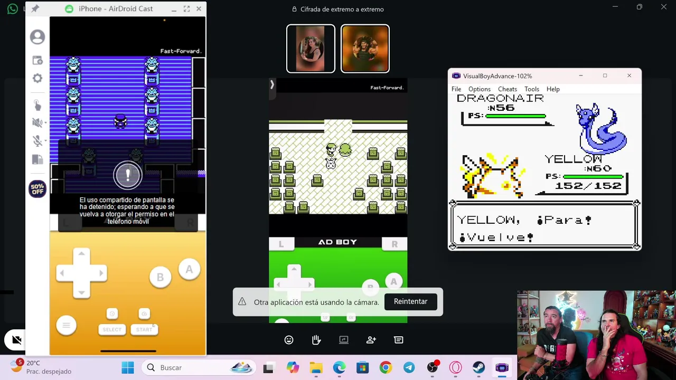Select the second participant video thumbnail

click(x=365, y=49)
